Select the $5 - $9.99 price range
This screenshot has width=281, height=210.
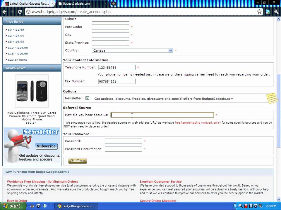pos(16,42)
